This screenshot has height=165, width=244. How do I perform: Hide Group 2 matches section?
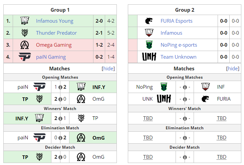(233, 69)
